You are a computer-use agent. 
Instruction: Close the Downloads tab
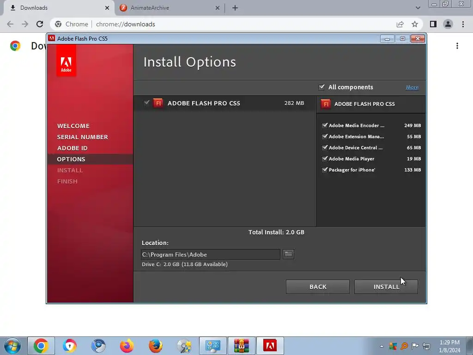pos(107,8)
